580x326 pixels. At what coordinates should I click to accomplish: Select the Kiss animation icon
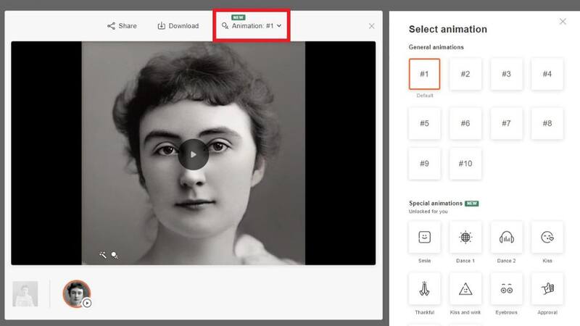(547, 237)
